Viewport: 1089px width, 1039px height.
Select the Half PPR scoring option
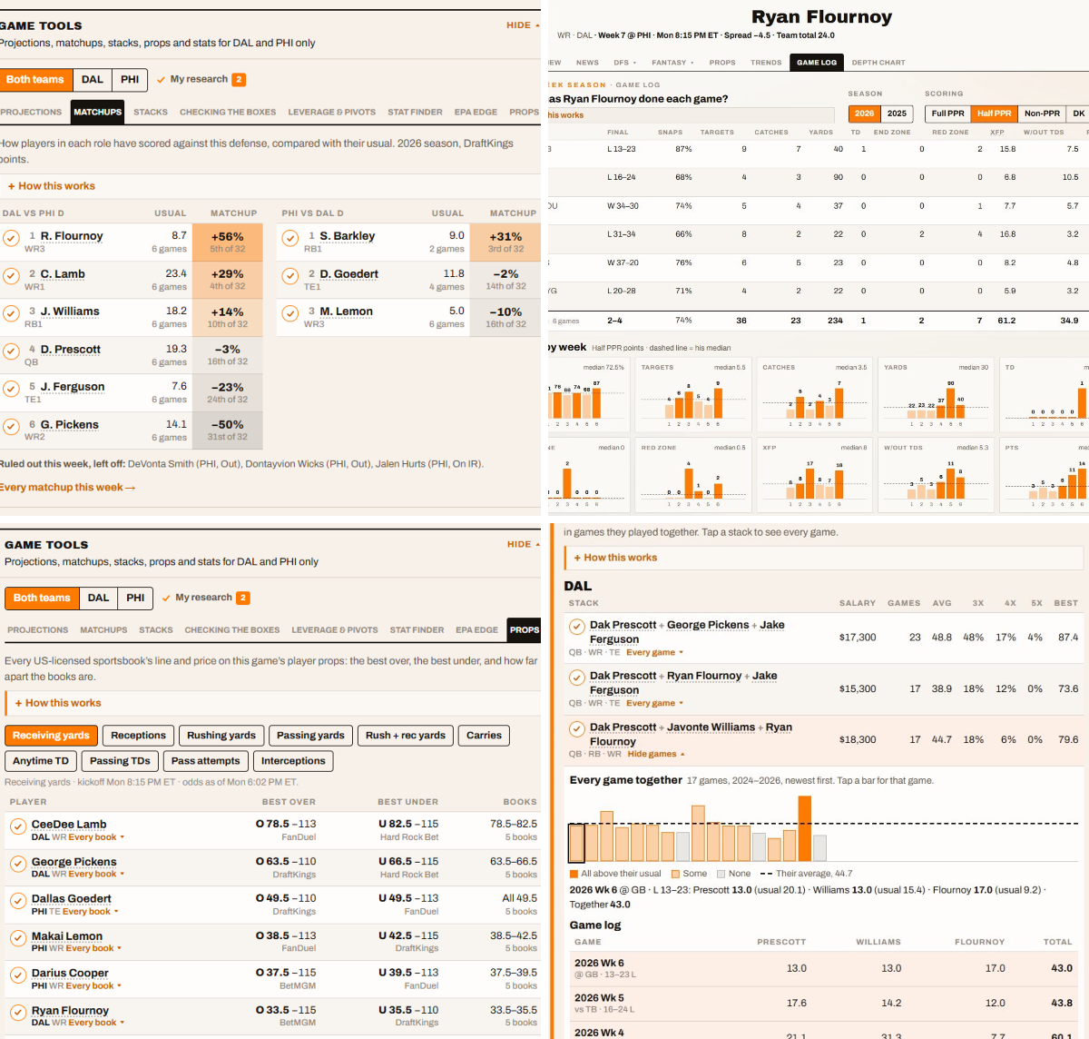[994, 114]
